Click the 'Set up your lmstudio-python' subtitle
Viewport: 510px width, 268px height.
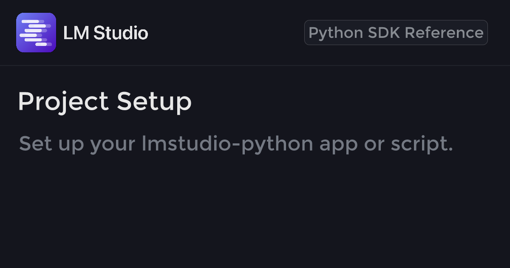(x=236, y=144)
